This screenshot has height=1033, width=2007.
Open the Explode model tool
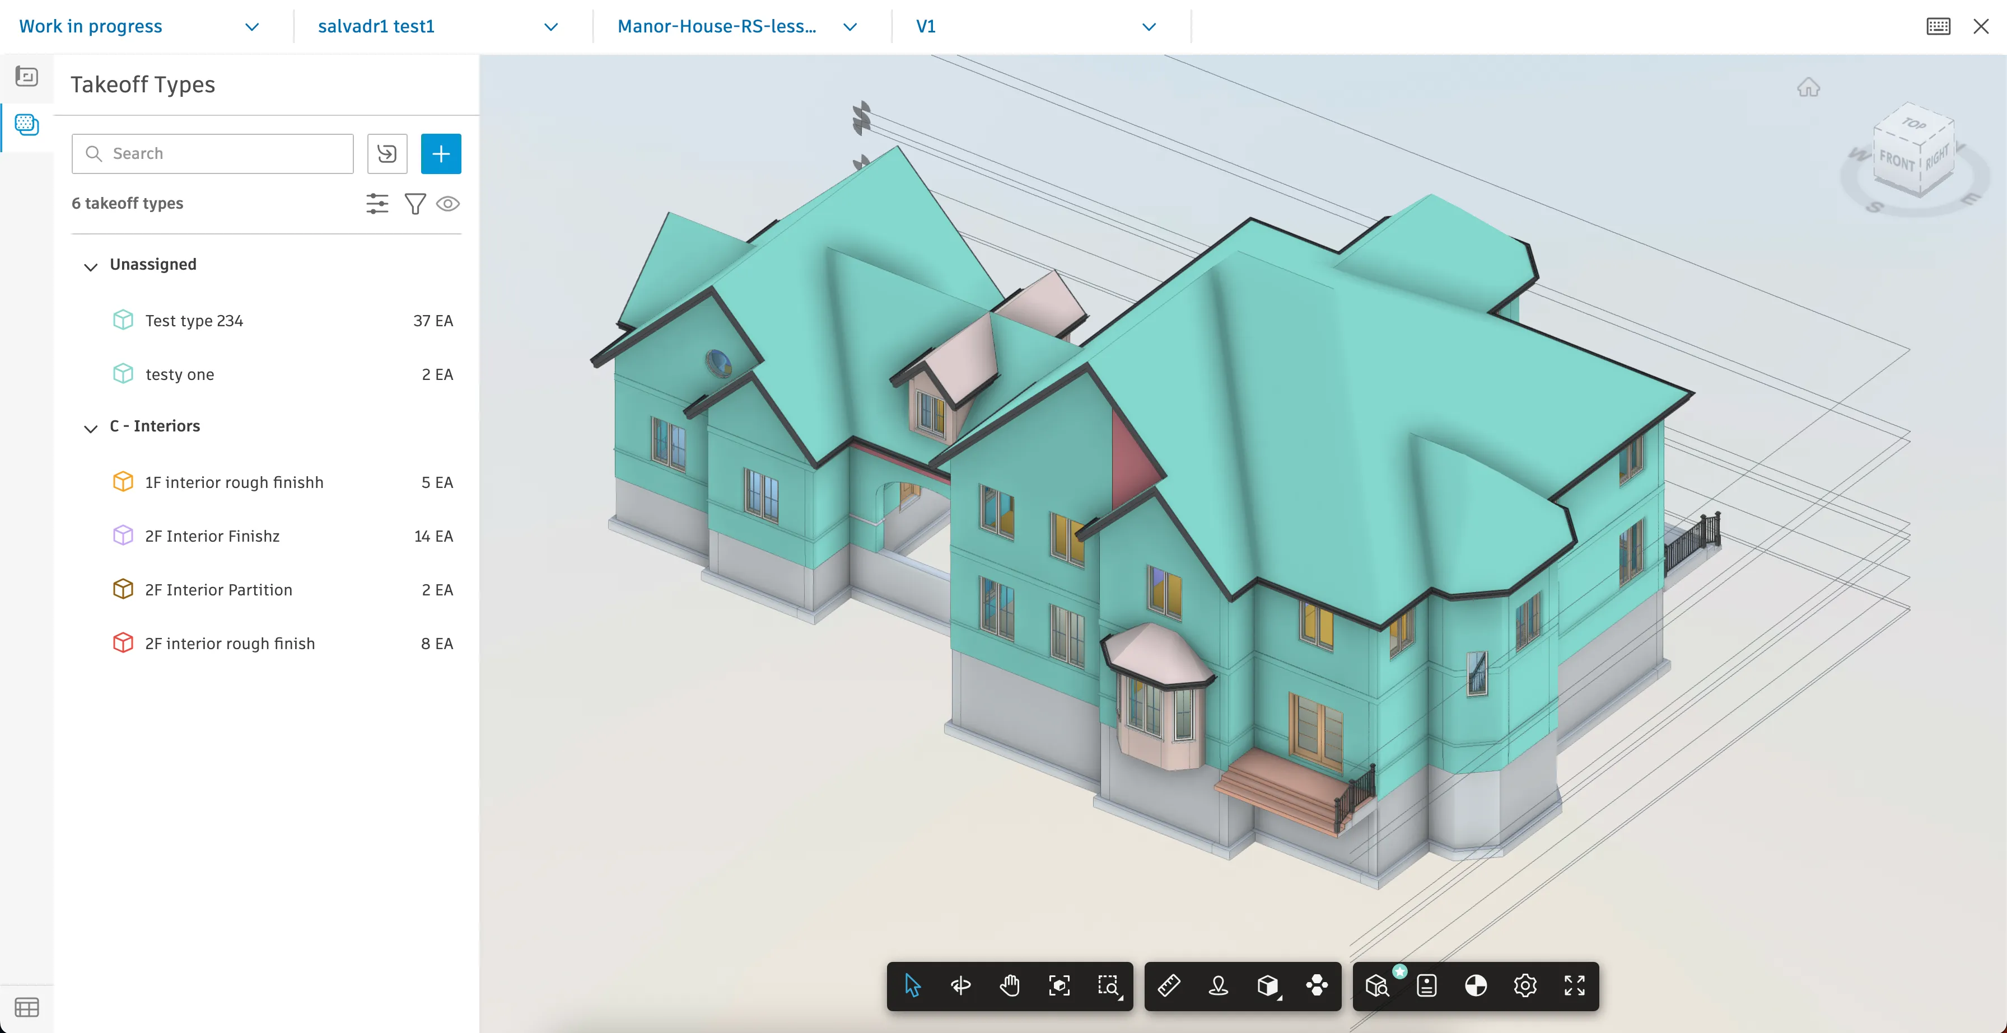[1317, 985]
